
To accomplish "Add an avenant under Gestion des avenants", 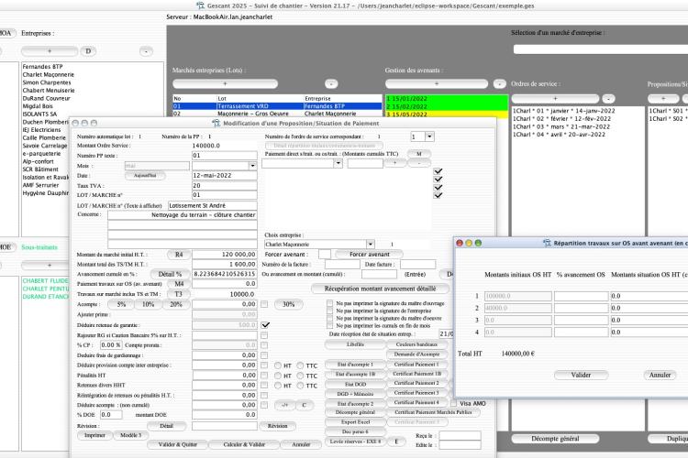I will [x=437, y=83].
